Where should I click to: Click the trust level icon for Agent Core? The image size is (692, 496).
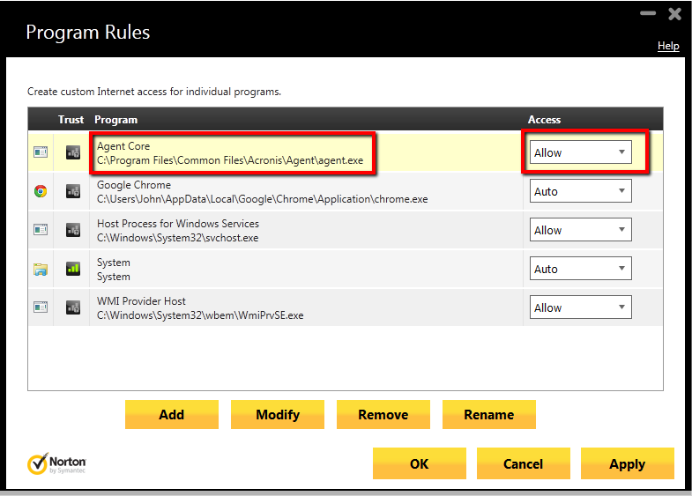tap(73, 152)
